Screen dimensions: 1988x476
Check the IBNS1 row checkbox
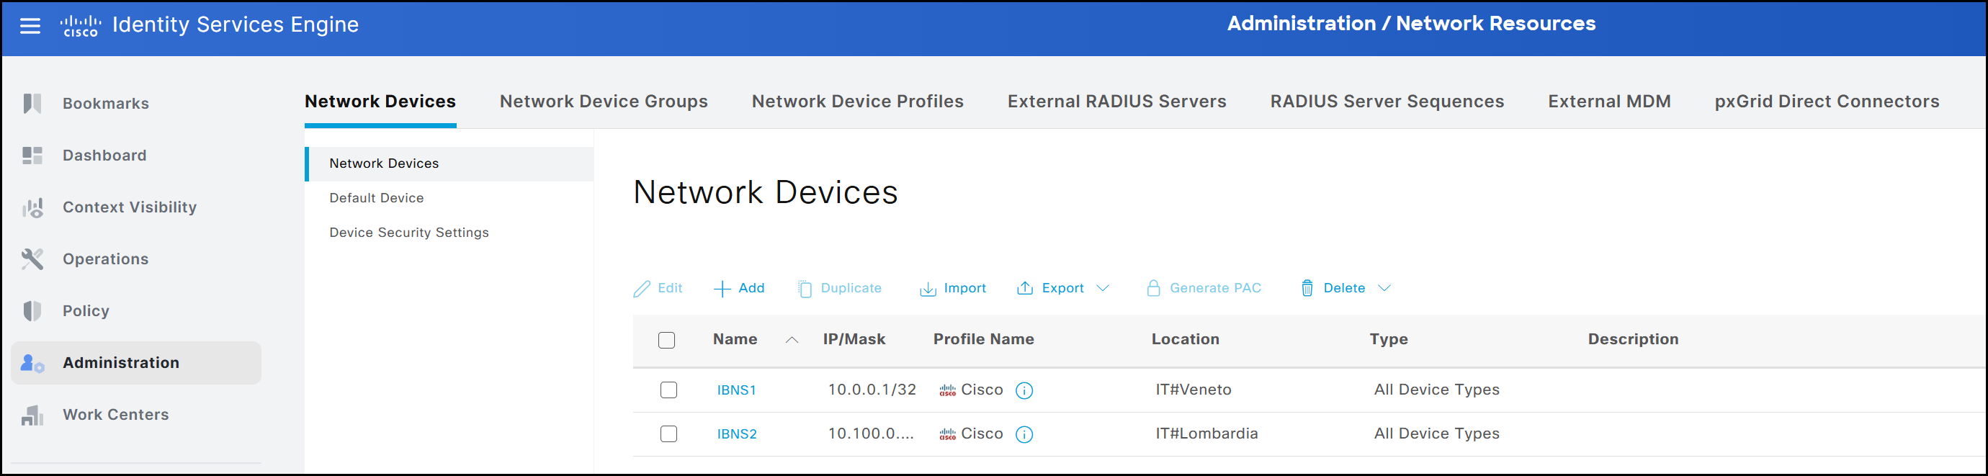668,390
